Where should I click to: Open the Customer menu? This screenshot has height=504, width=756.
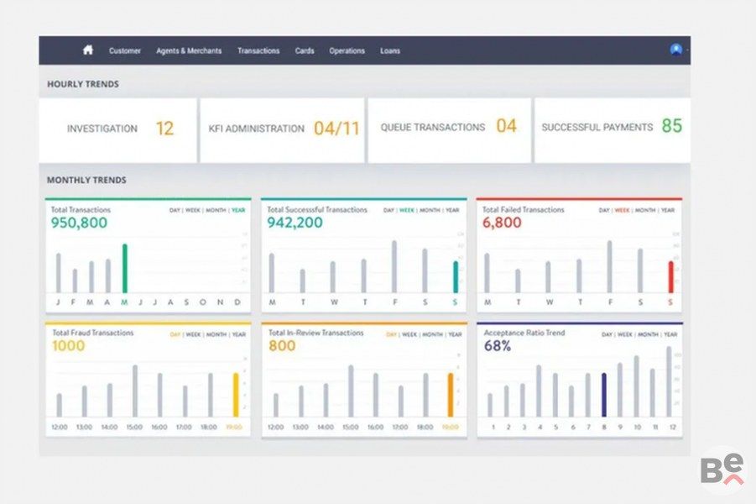click(x=125, y=51)
